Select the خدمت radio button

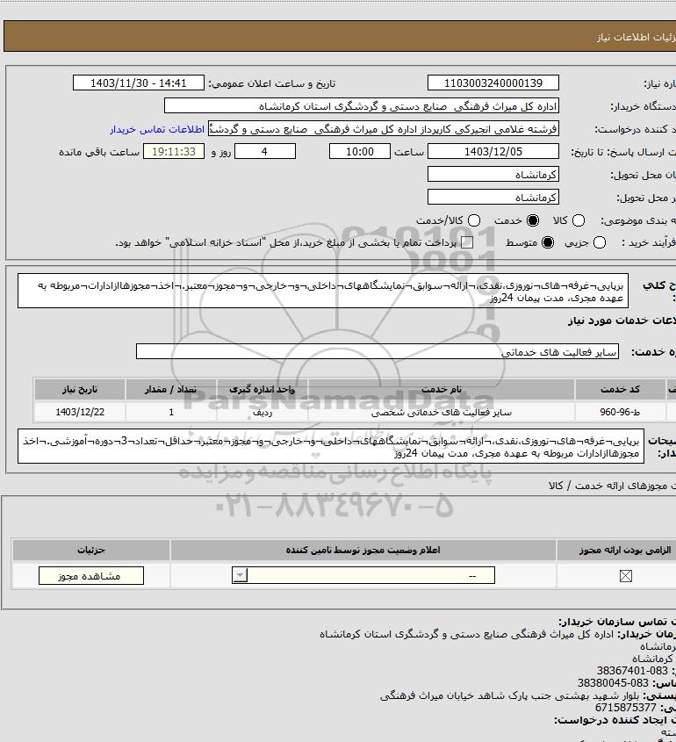point(533,220)
